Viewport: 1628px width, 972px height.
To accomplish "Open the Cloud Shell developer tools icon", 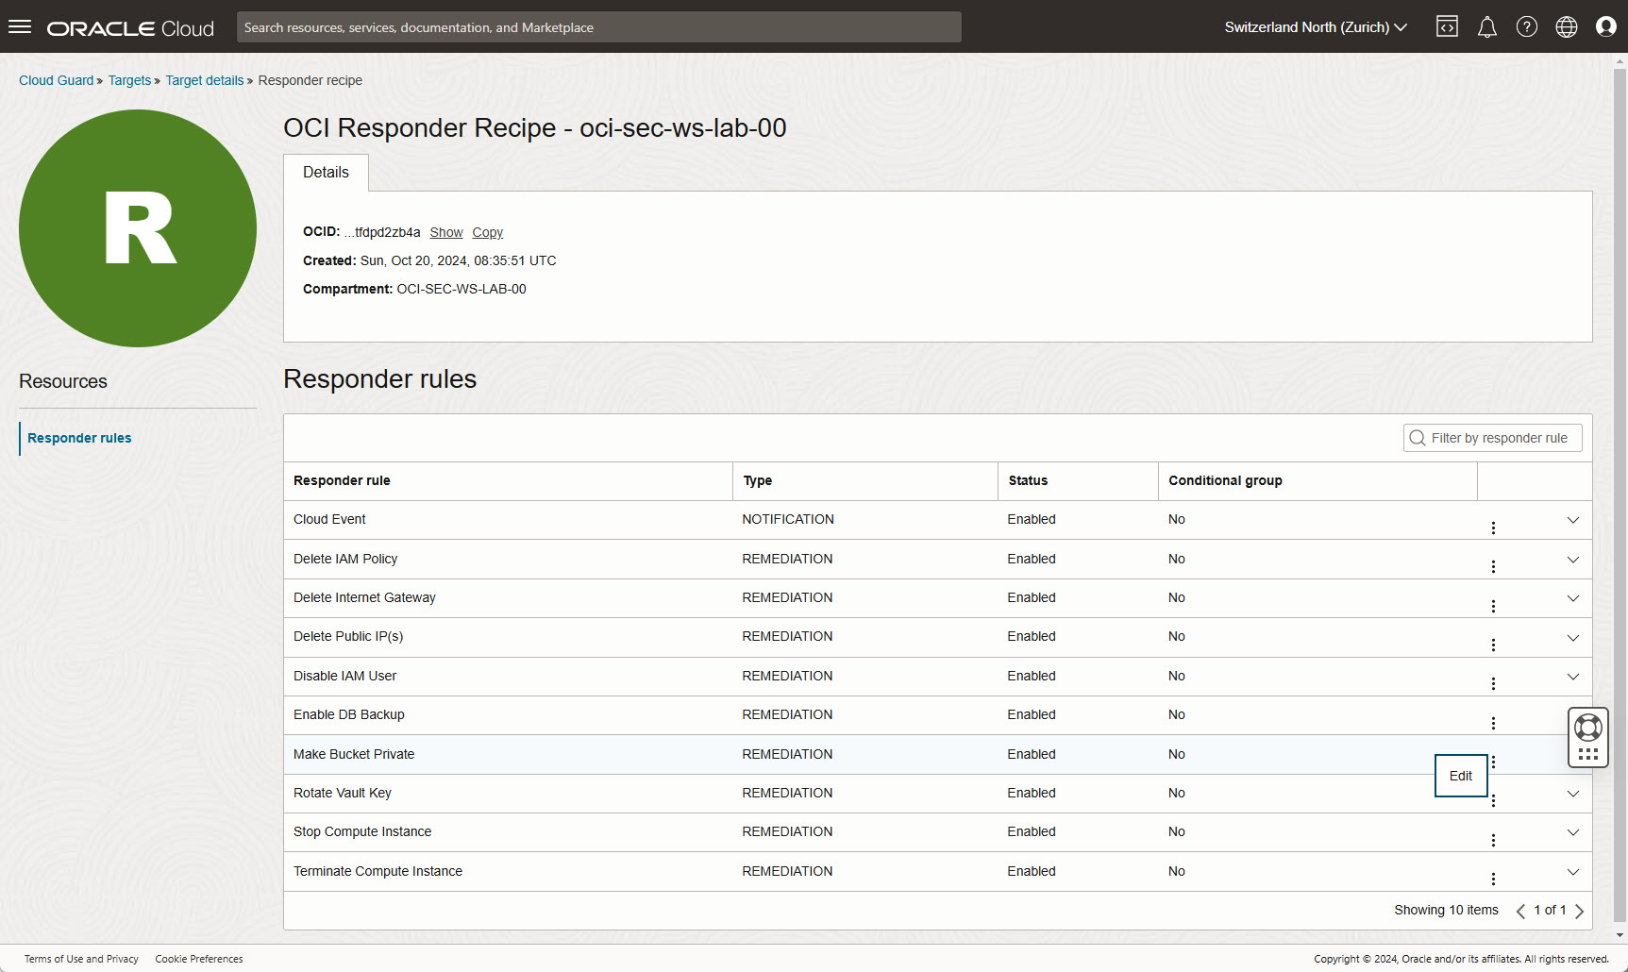I will point(1447,27).
